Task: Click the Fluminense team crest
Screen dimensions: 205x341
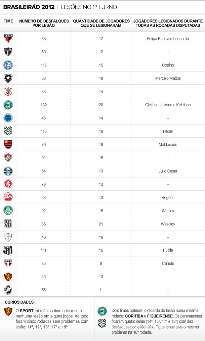Action: 8,158
